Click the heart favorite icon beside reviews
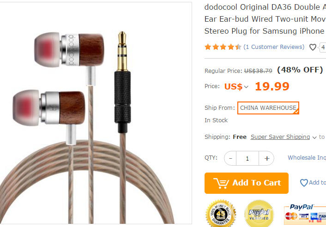 click(x=313, y=47)
